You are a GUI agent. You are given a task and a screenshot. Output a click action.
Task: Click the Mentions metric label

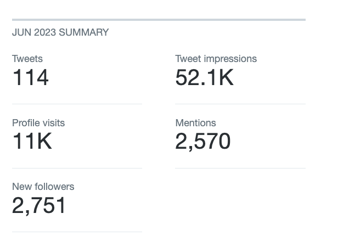(x=195, y=123)
